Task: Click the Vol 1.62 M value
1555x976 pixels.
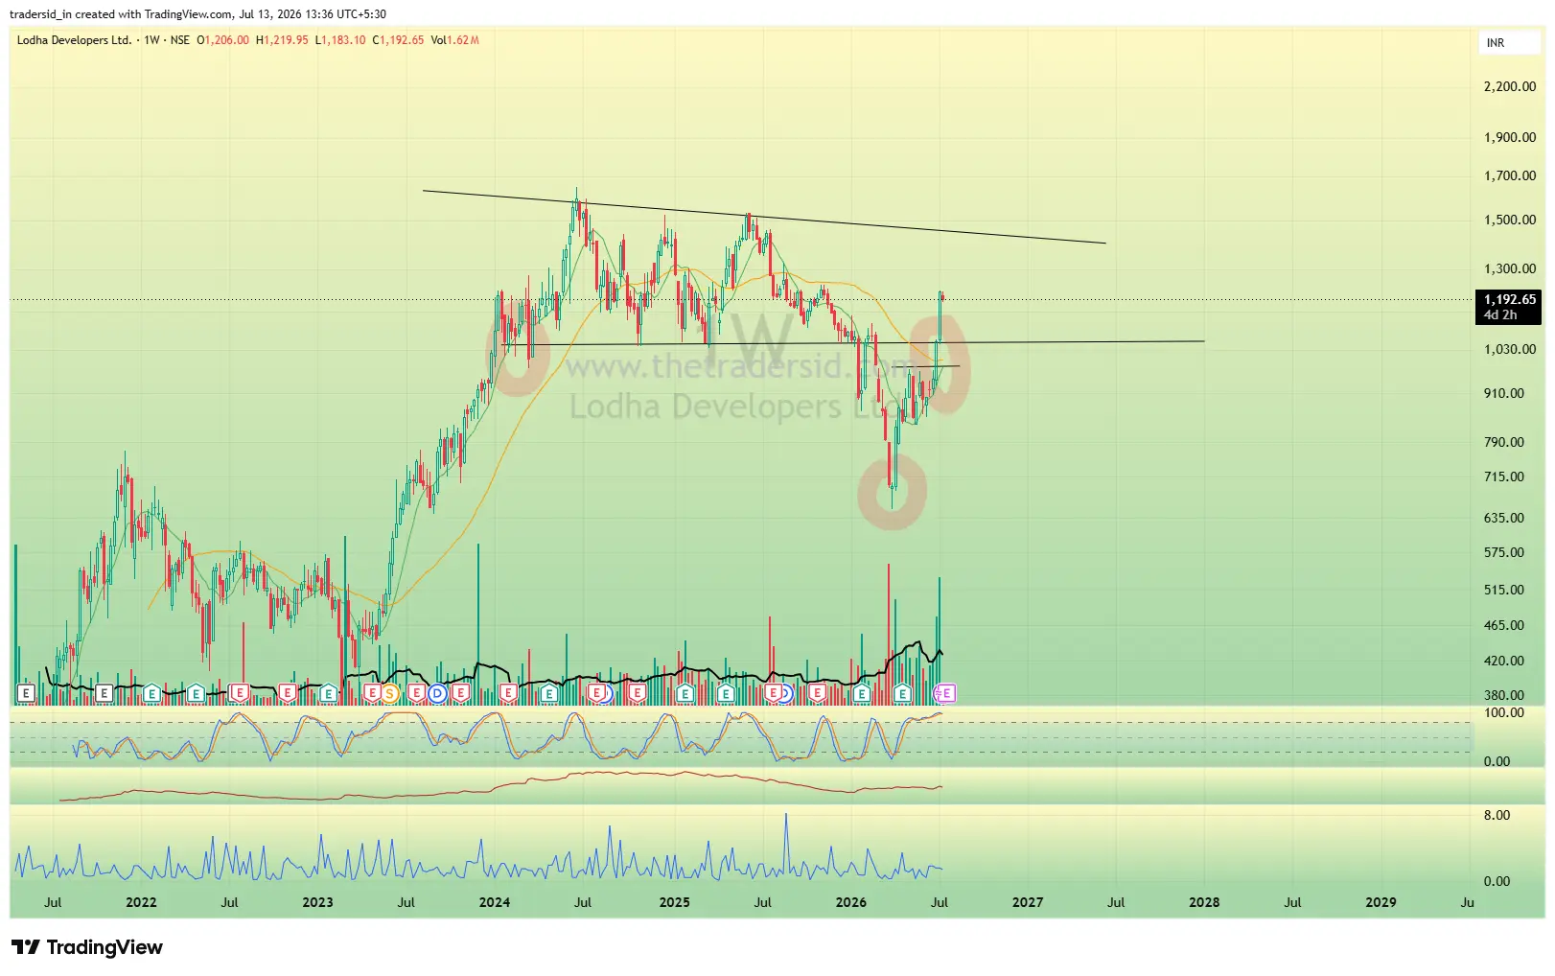Action: (x=454, y=40)
